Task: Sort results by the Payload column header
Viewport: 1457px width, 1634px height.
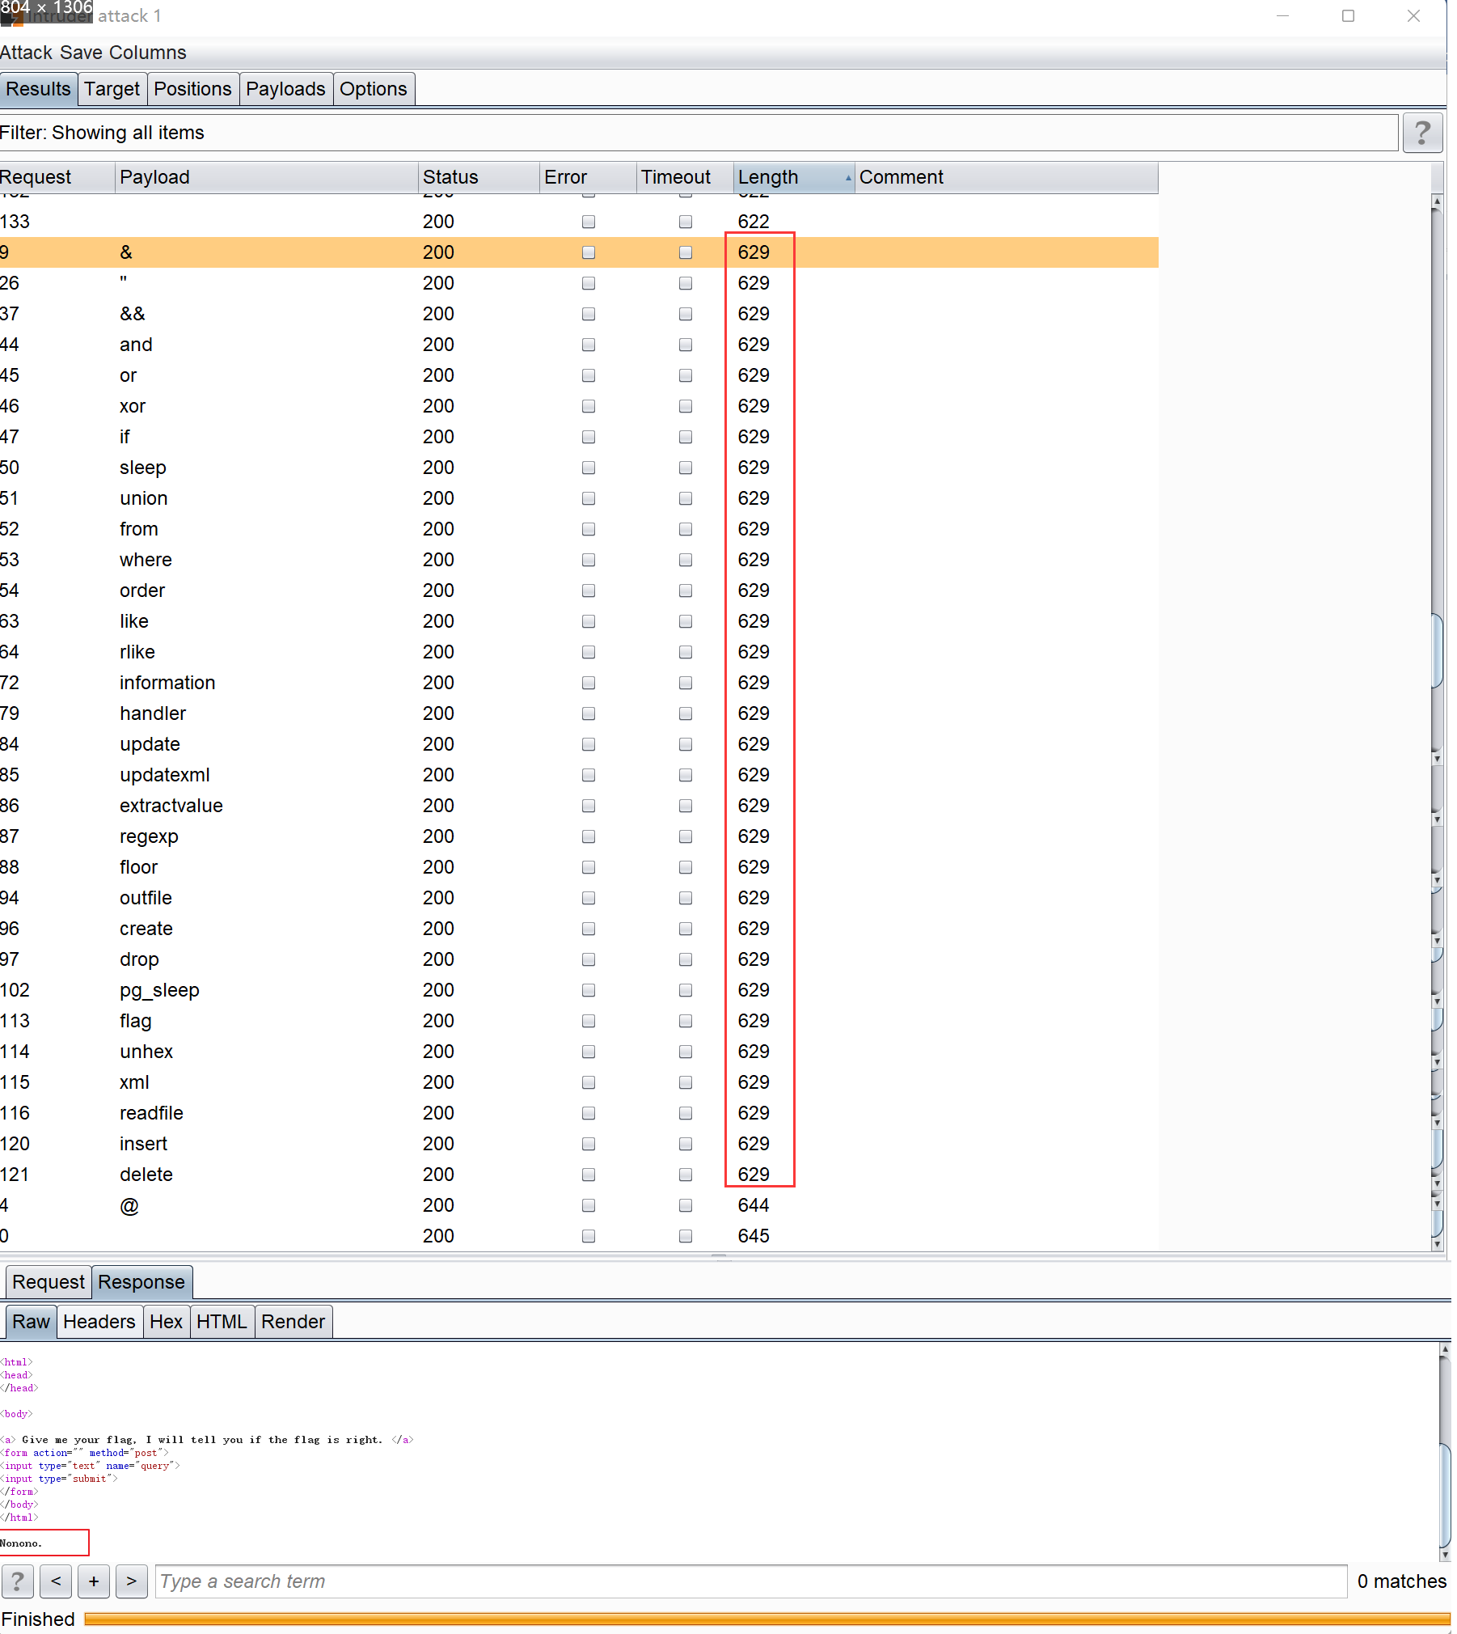Action: coord(265,177)
